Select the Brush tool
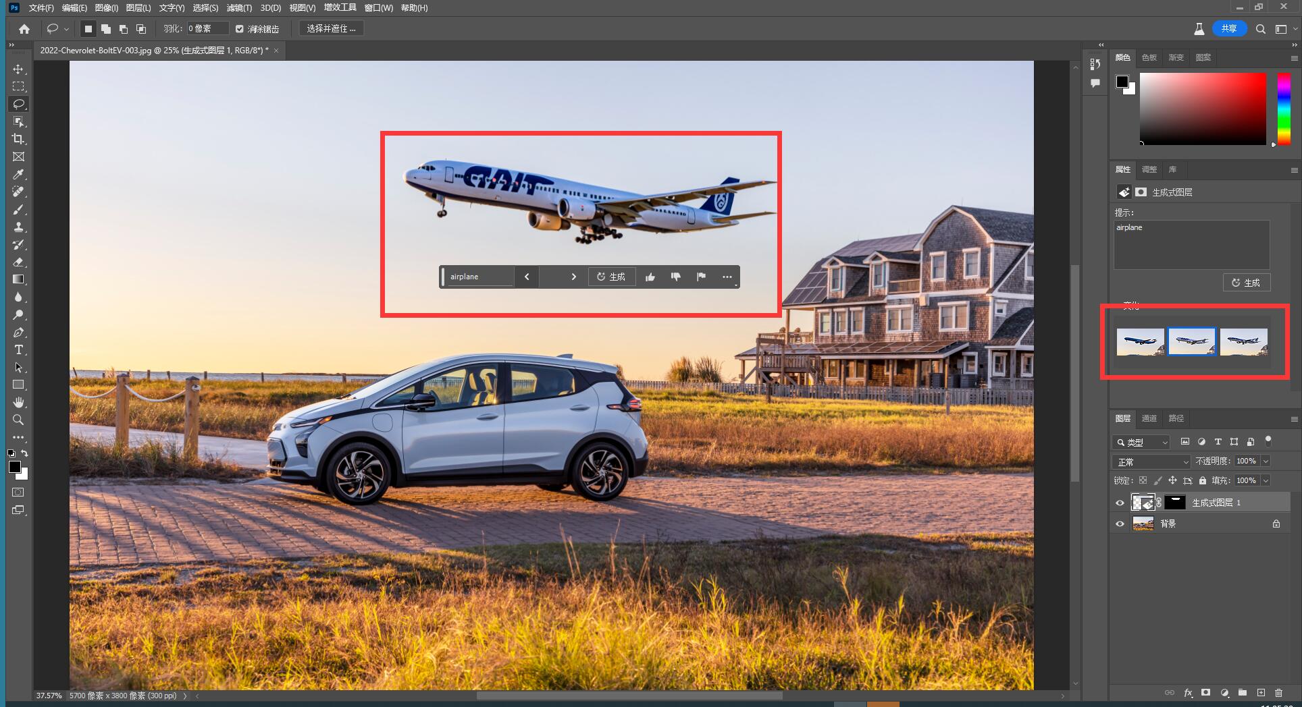Screen dimensions: 1302x707 coord(18,209)
